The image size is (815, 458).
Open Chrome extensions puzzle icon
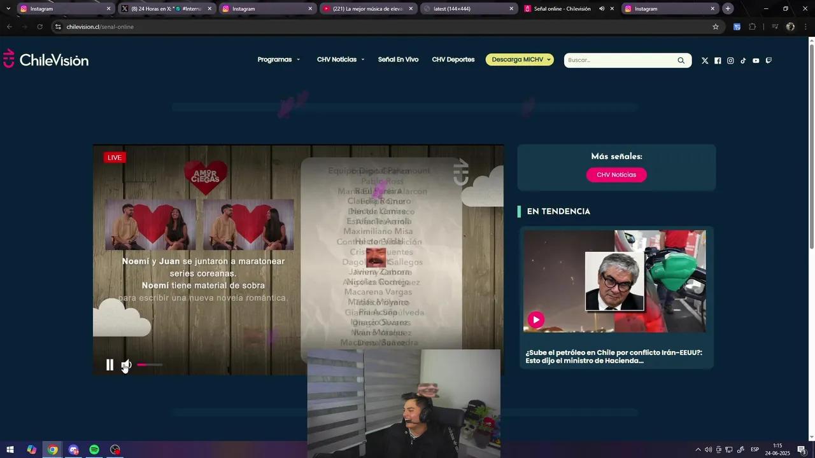click(x=752, y=27)
